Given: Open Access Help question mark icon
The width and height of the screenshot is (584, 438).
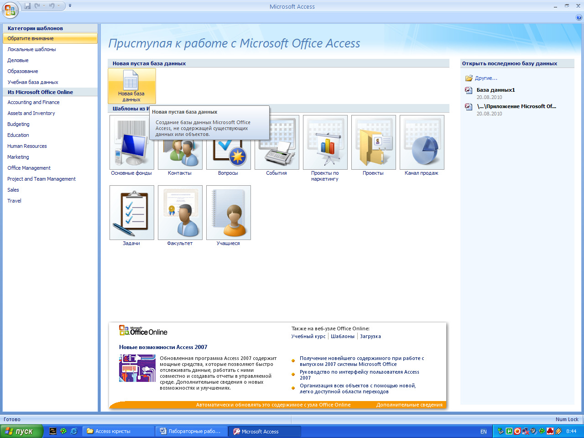Looking at the screenshot, I should pos(579,17).
